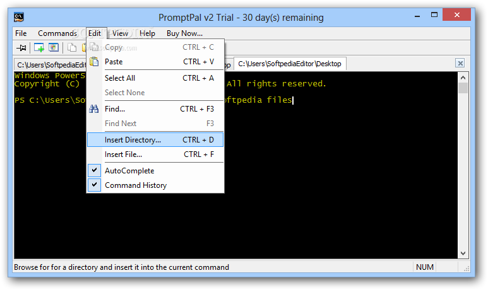Click the elevated console shield window icon
This screenshot has height=290, width=488.
54,47
